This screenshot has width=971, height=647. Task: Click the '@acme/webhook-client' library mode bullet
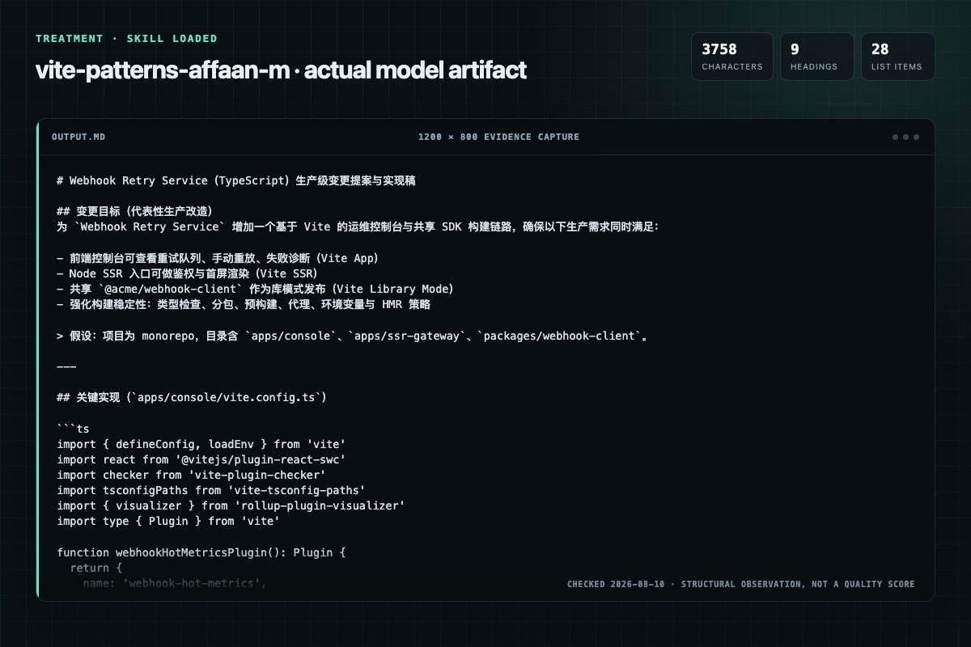255,289
